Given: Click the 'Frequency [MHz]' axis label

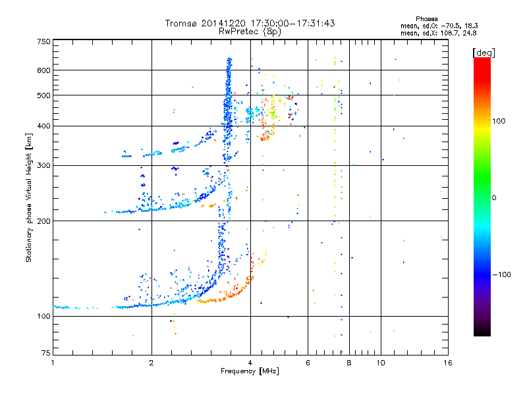Looking at the screenshot, I should (x=250, y=371).
